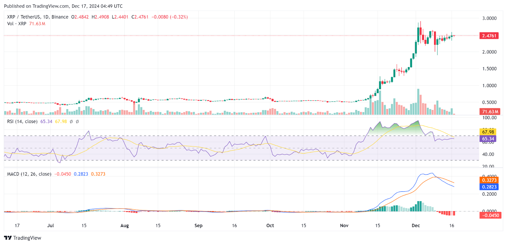Screen dimensions: 507x245
Task: Click the yellow 67.98 RSI axis tag
Action: tap(488, 132)
